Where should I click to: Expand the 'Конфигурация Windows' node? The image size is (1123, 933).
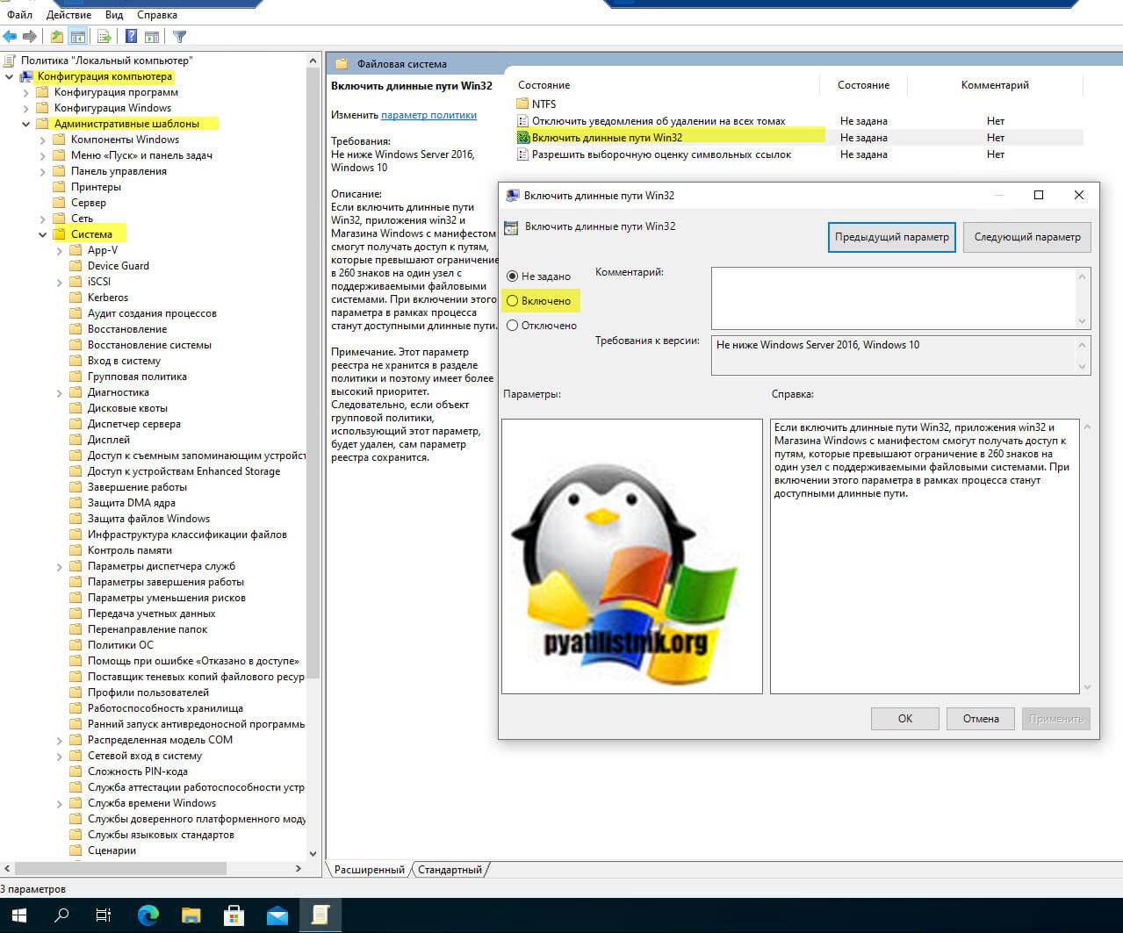[x=26, y=108]
